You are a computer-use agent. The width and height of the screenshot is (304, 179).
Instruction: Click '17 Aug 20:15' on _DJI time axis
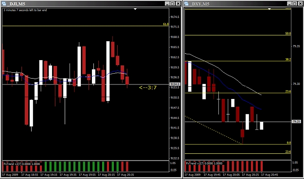106,175
